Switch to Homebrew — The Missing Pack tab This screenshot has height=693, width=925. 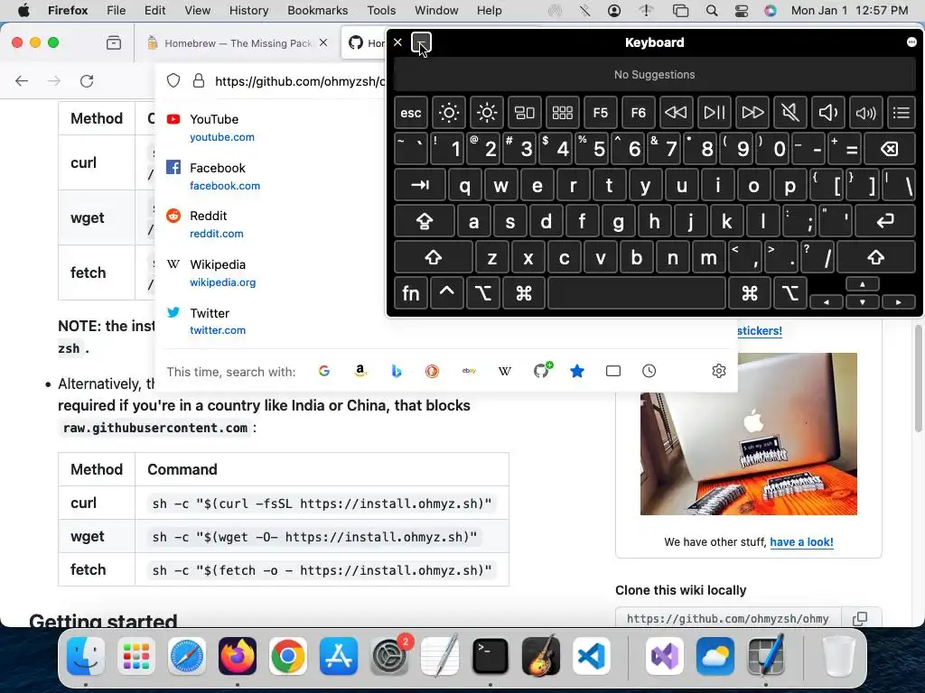point(238,43)
